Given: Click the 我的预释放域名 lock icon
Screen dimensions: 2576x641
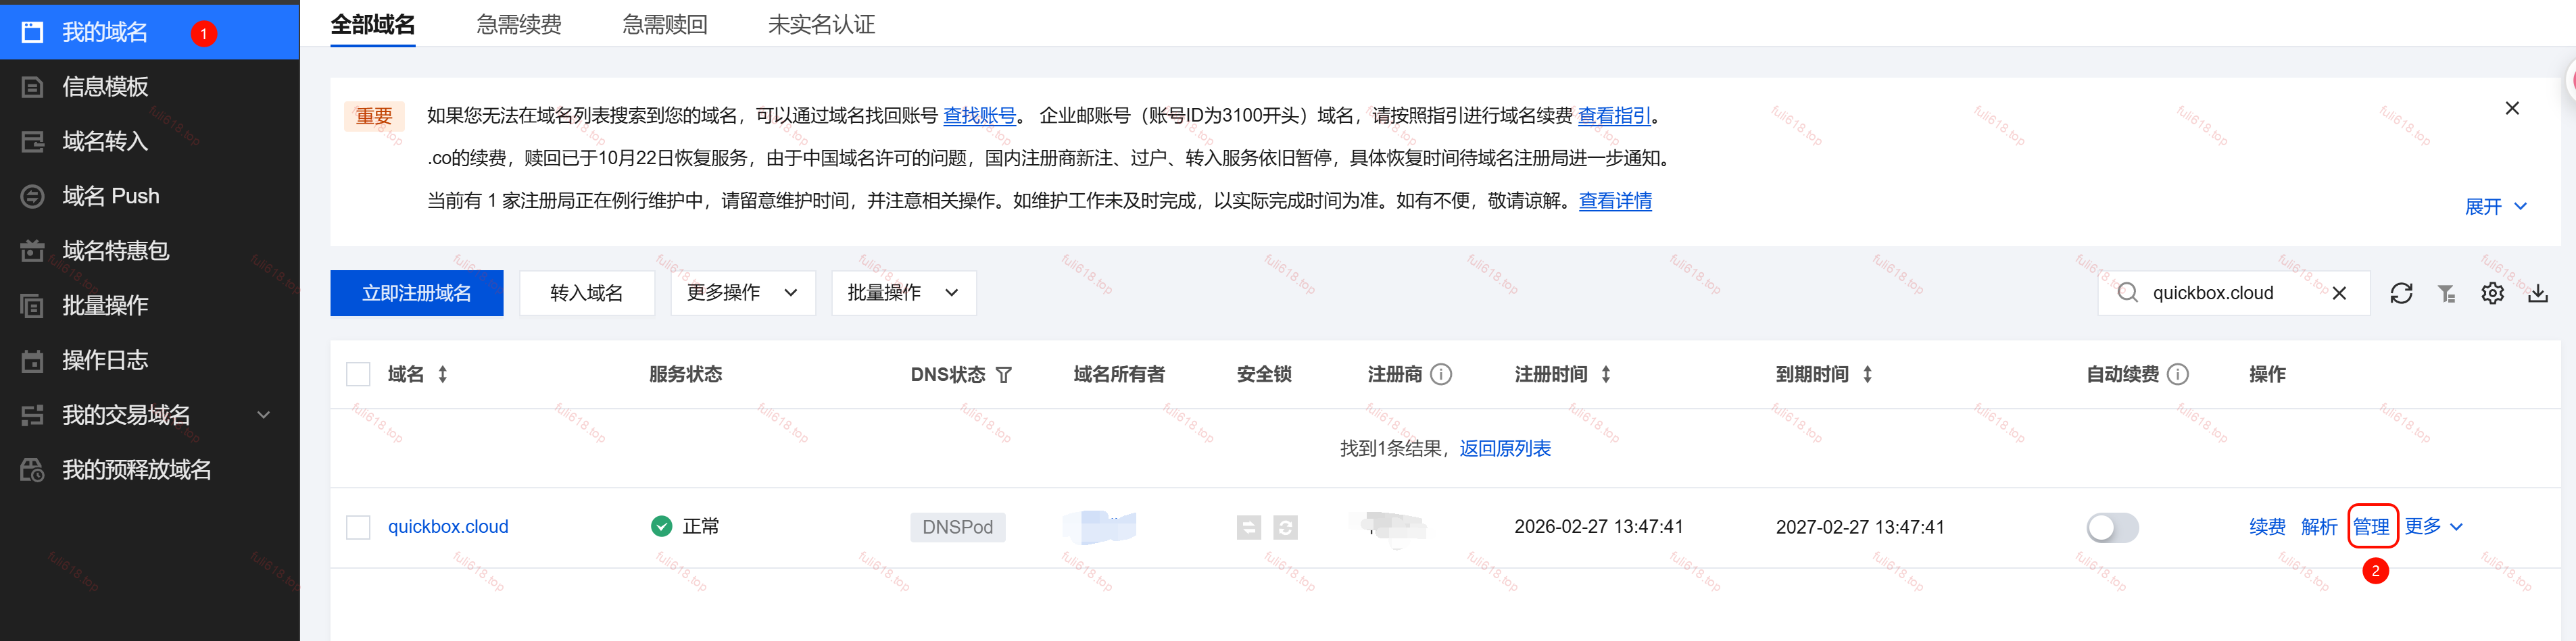Looking at the screenshot, I should coord(33,469).
